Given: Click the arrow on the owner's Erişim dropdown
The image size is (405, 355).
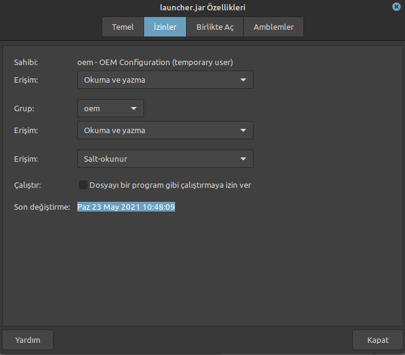Looking at the screenshot, I should pyautogui.click(x=243, y=80).
